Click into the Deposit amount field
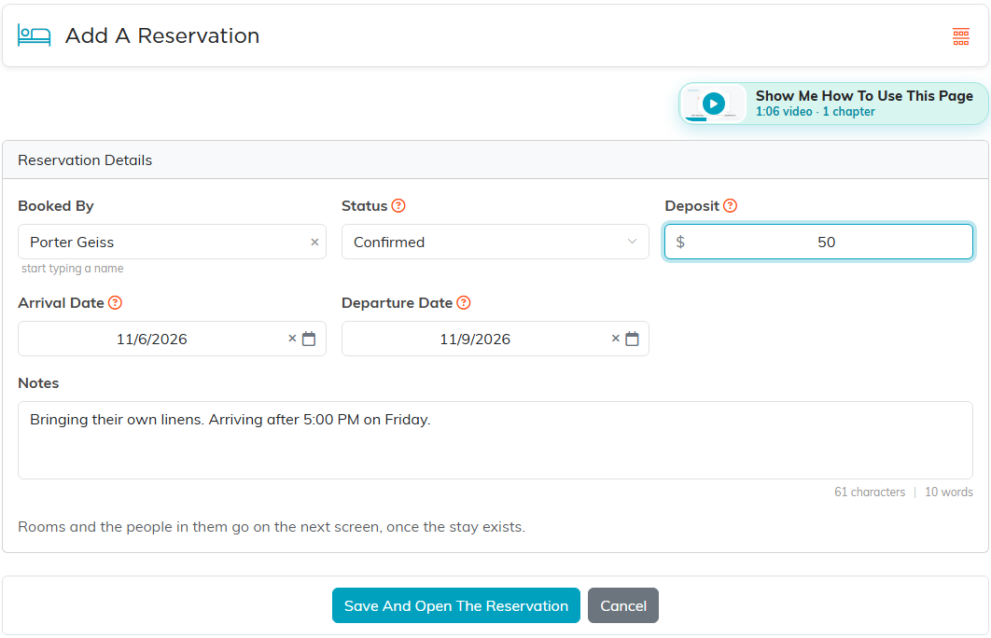 [818, 242]
